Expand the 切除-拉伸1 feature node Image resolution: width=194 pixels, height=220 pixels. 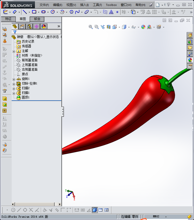pos(14,84)
